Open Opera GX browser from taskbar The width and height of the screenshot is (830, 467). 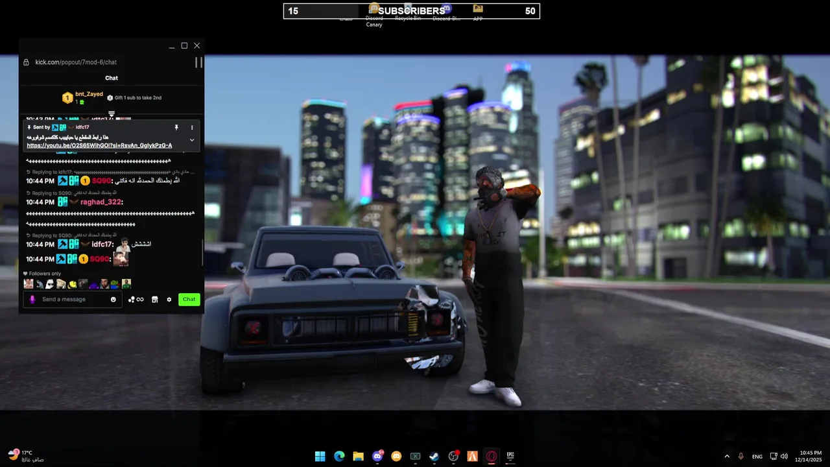[492, 457]
